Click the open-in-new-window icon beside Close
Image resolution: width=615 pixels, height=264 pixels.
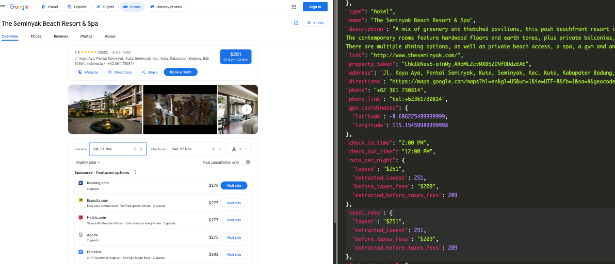coord(296,23)
